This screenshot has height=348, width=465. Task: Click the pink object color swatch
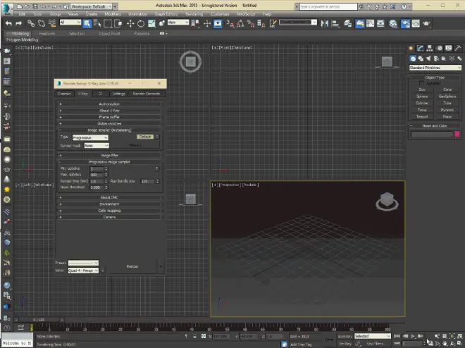pos(457,134)
